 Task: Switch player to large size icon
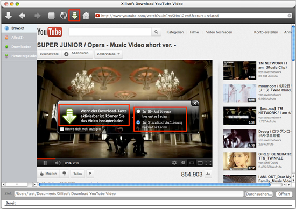click(200, 163)
